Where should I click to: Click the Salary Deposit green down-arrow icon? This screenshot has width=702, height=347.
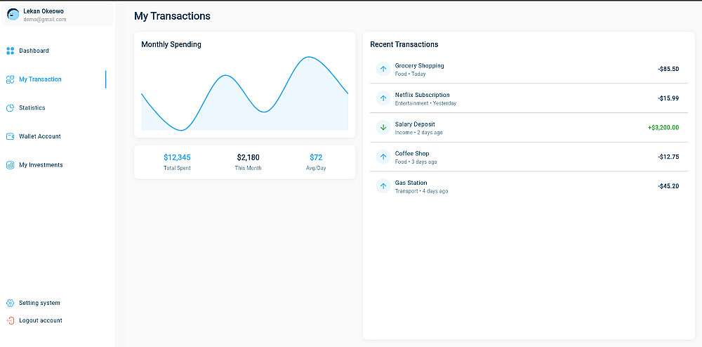(383, 128)
